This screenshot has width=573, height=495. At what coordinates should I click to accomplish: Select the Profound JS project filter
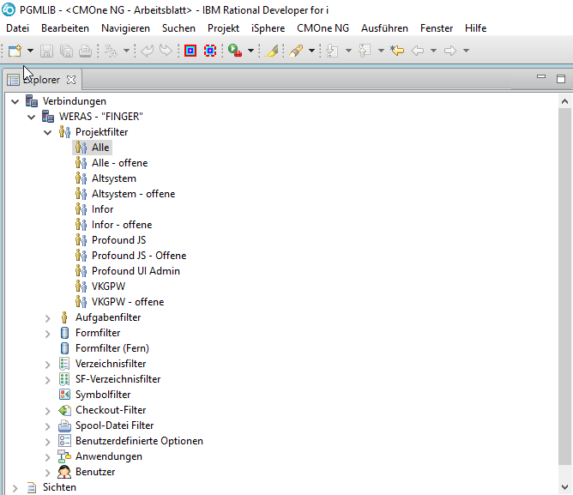[118, 240]
